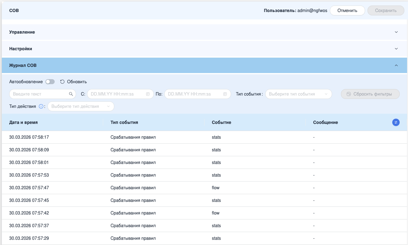This screenshot has height=245, width=408.
Task: Focus the По end date input
Action: click(x=198, y=94)
